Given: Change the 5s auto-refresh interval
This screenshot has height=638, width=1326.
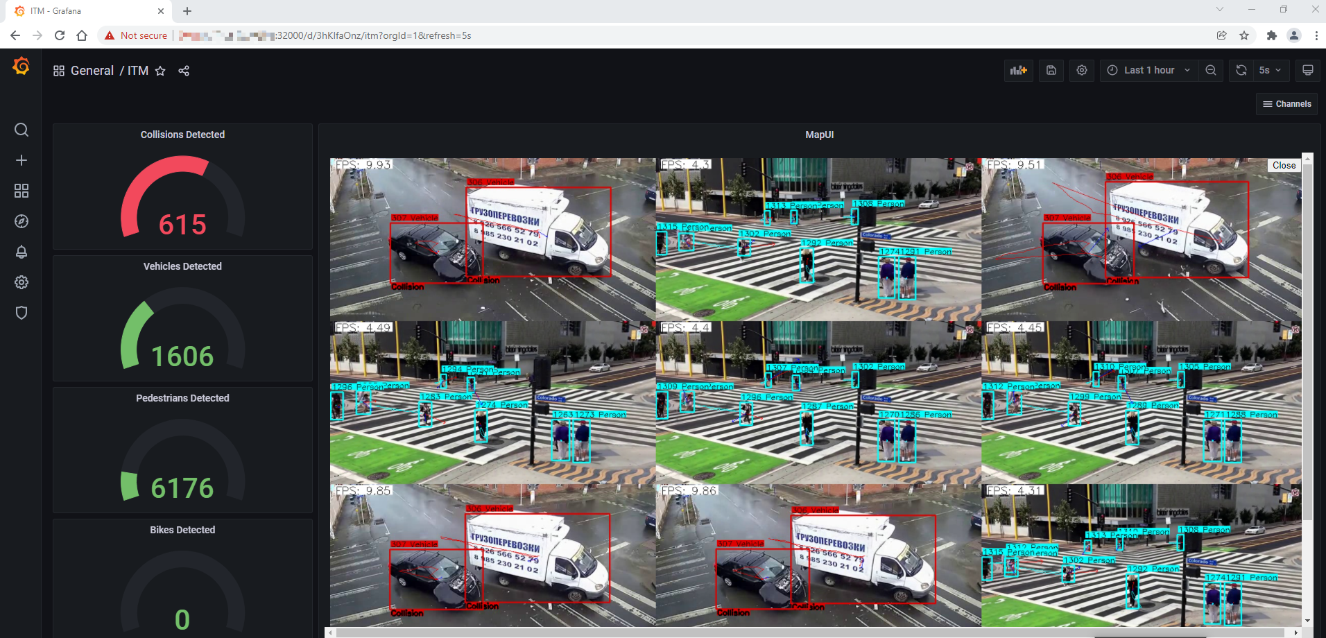Looking at the screenshot, I should (1269, 70).
